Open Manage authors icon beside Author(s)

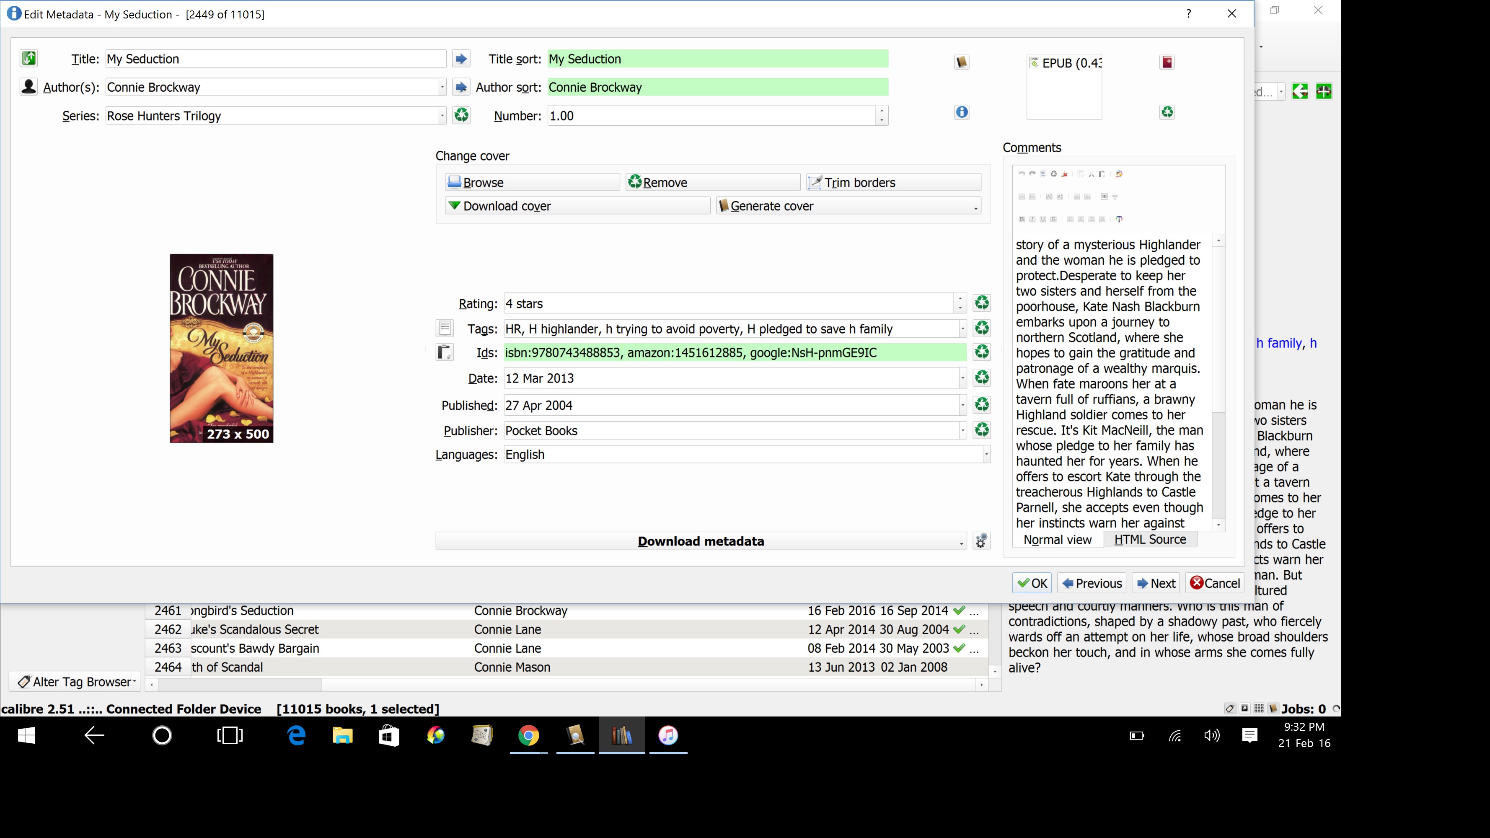28,87
